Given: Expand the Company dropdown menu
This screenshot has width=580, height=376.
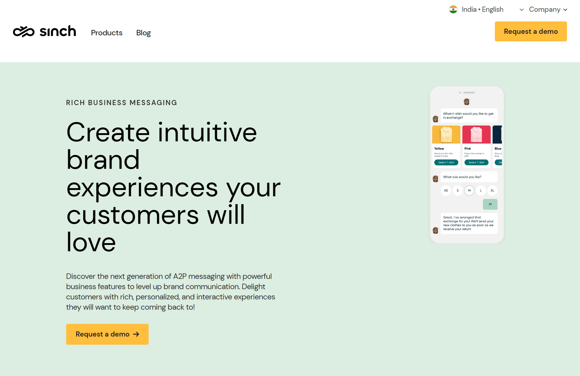Looking at the screenshot, I should [x=544, y=9].
